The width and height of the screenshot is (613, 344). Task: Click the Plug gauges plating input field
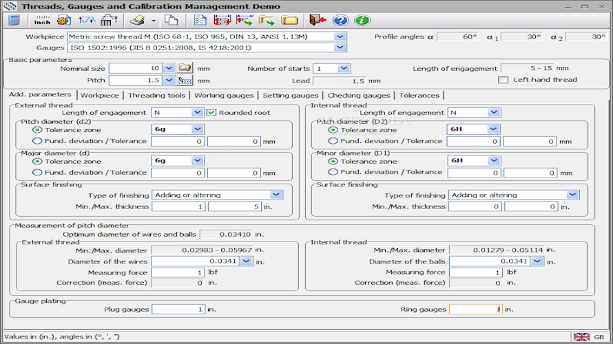tap(178, 309)
